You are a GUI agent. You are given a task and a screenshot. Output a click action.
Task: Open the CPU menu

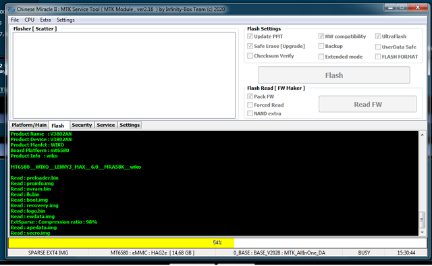pos(30,20)
